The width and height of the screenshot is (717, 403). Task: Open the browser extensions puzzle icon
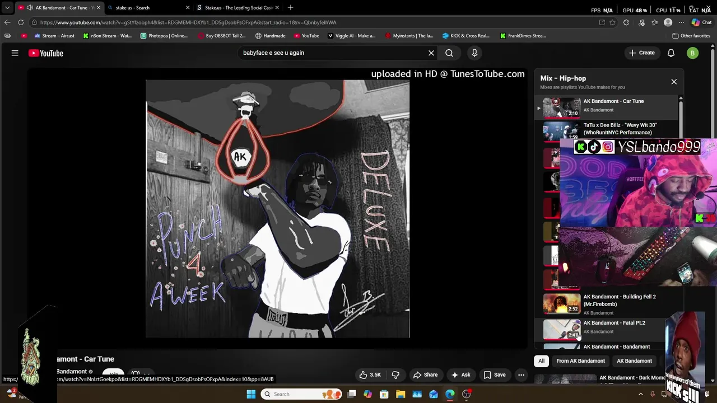point(626,22)
